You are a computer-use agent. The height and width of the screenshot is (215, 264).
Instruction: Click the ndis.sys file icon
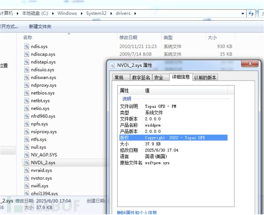tap(27, 46)
